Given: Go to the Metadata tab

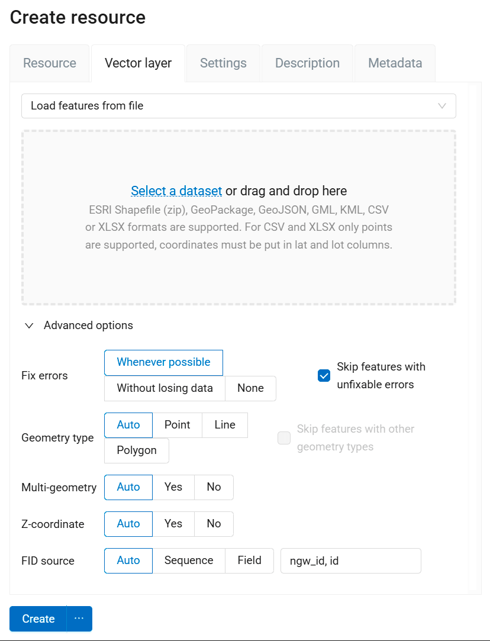Looking at the screenshot, I should click(x=395, y=63).
